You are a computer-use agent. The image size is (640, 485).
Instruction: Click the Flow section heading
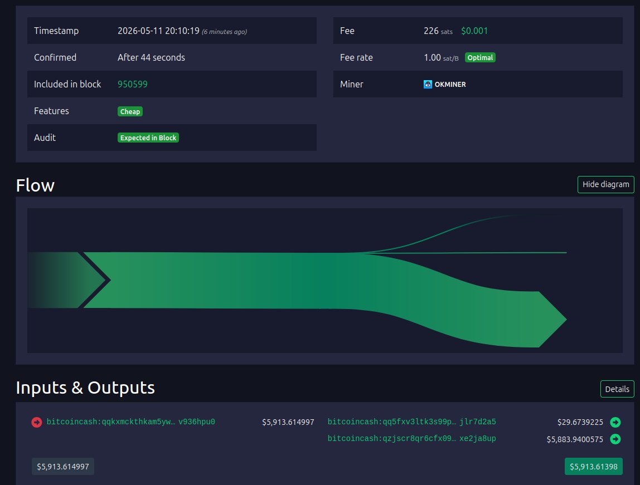tap(35, 185)
